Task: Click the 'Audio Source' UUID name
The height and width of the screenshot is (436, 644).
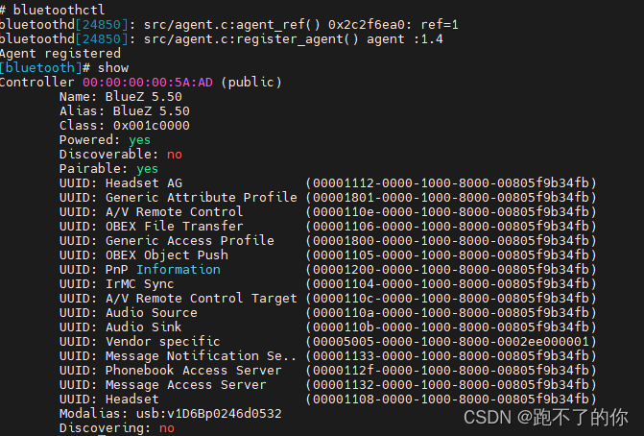Action: pos(151,313)
